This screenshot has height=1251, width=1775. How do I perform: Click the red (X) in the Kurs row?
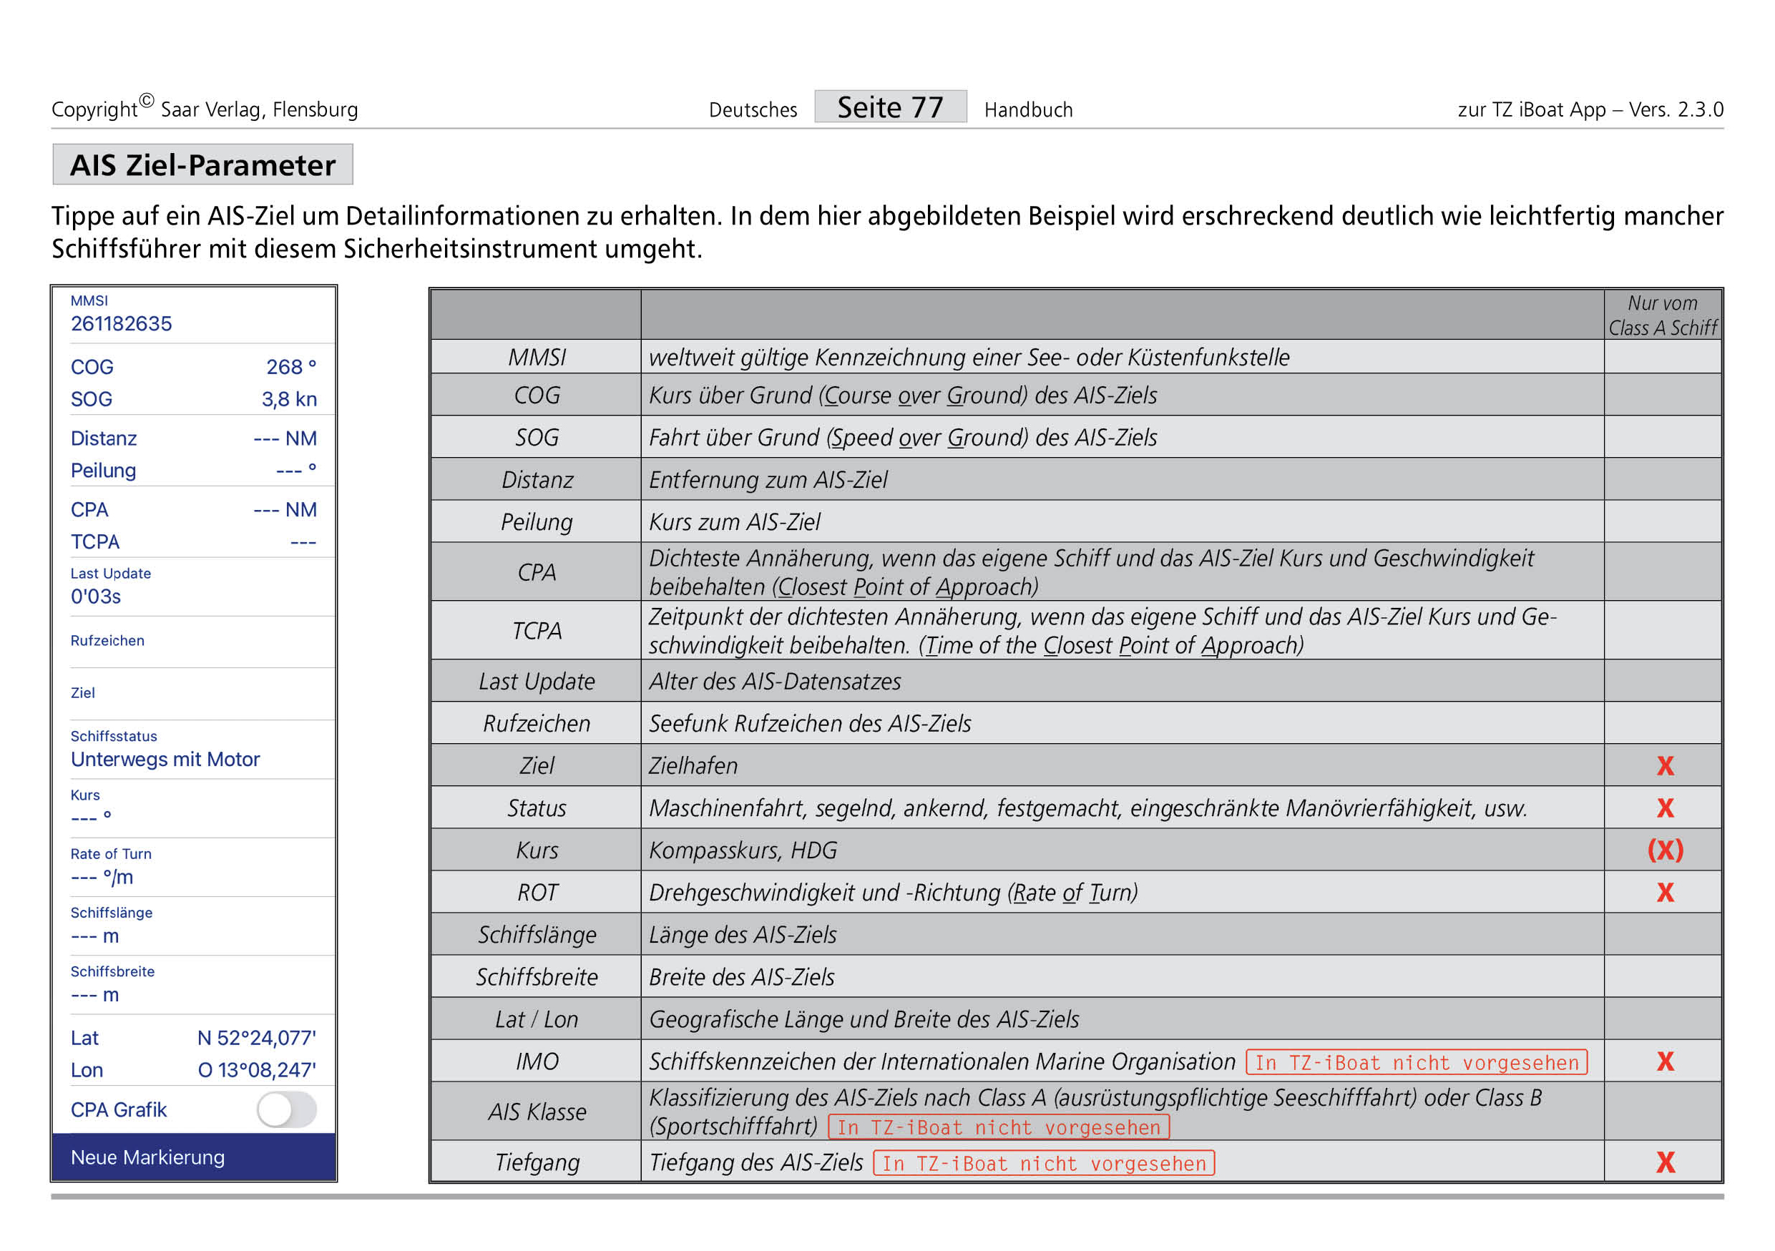1666,850
